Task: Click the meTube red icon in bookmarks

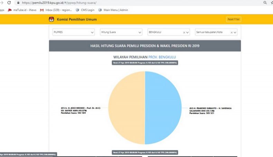Action: point(10,10)
